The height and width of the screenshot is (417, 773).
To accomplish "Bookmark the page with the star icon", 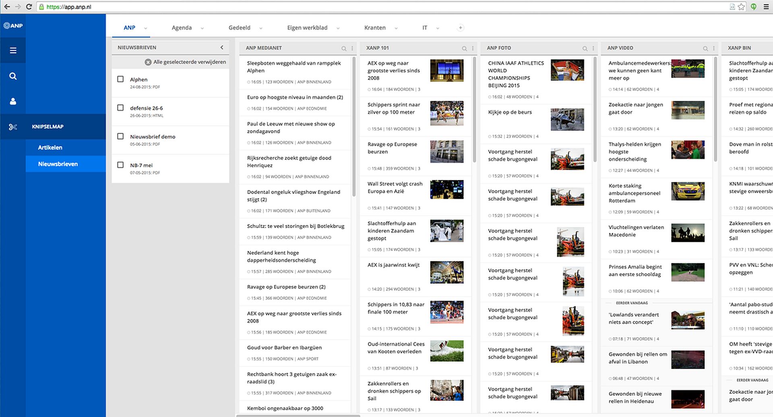I will (741, 7).
